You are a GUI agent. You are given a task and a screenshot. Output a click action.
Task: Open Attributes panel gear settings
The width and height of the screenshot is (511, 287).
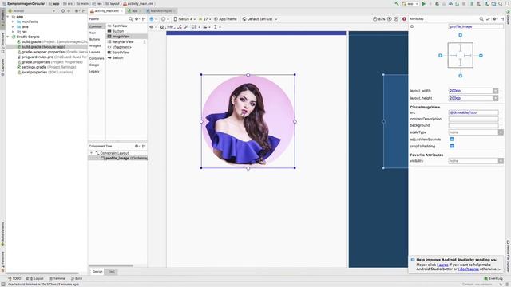(495, 19)
